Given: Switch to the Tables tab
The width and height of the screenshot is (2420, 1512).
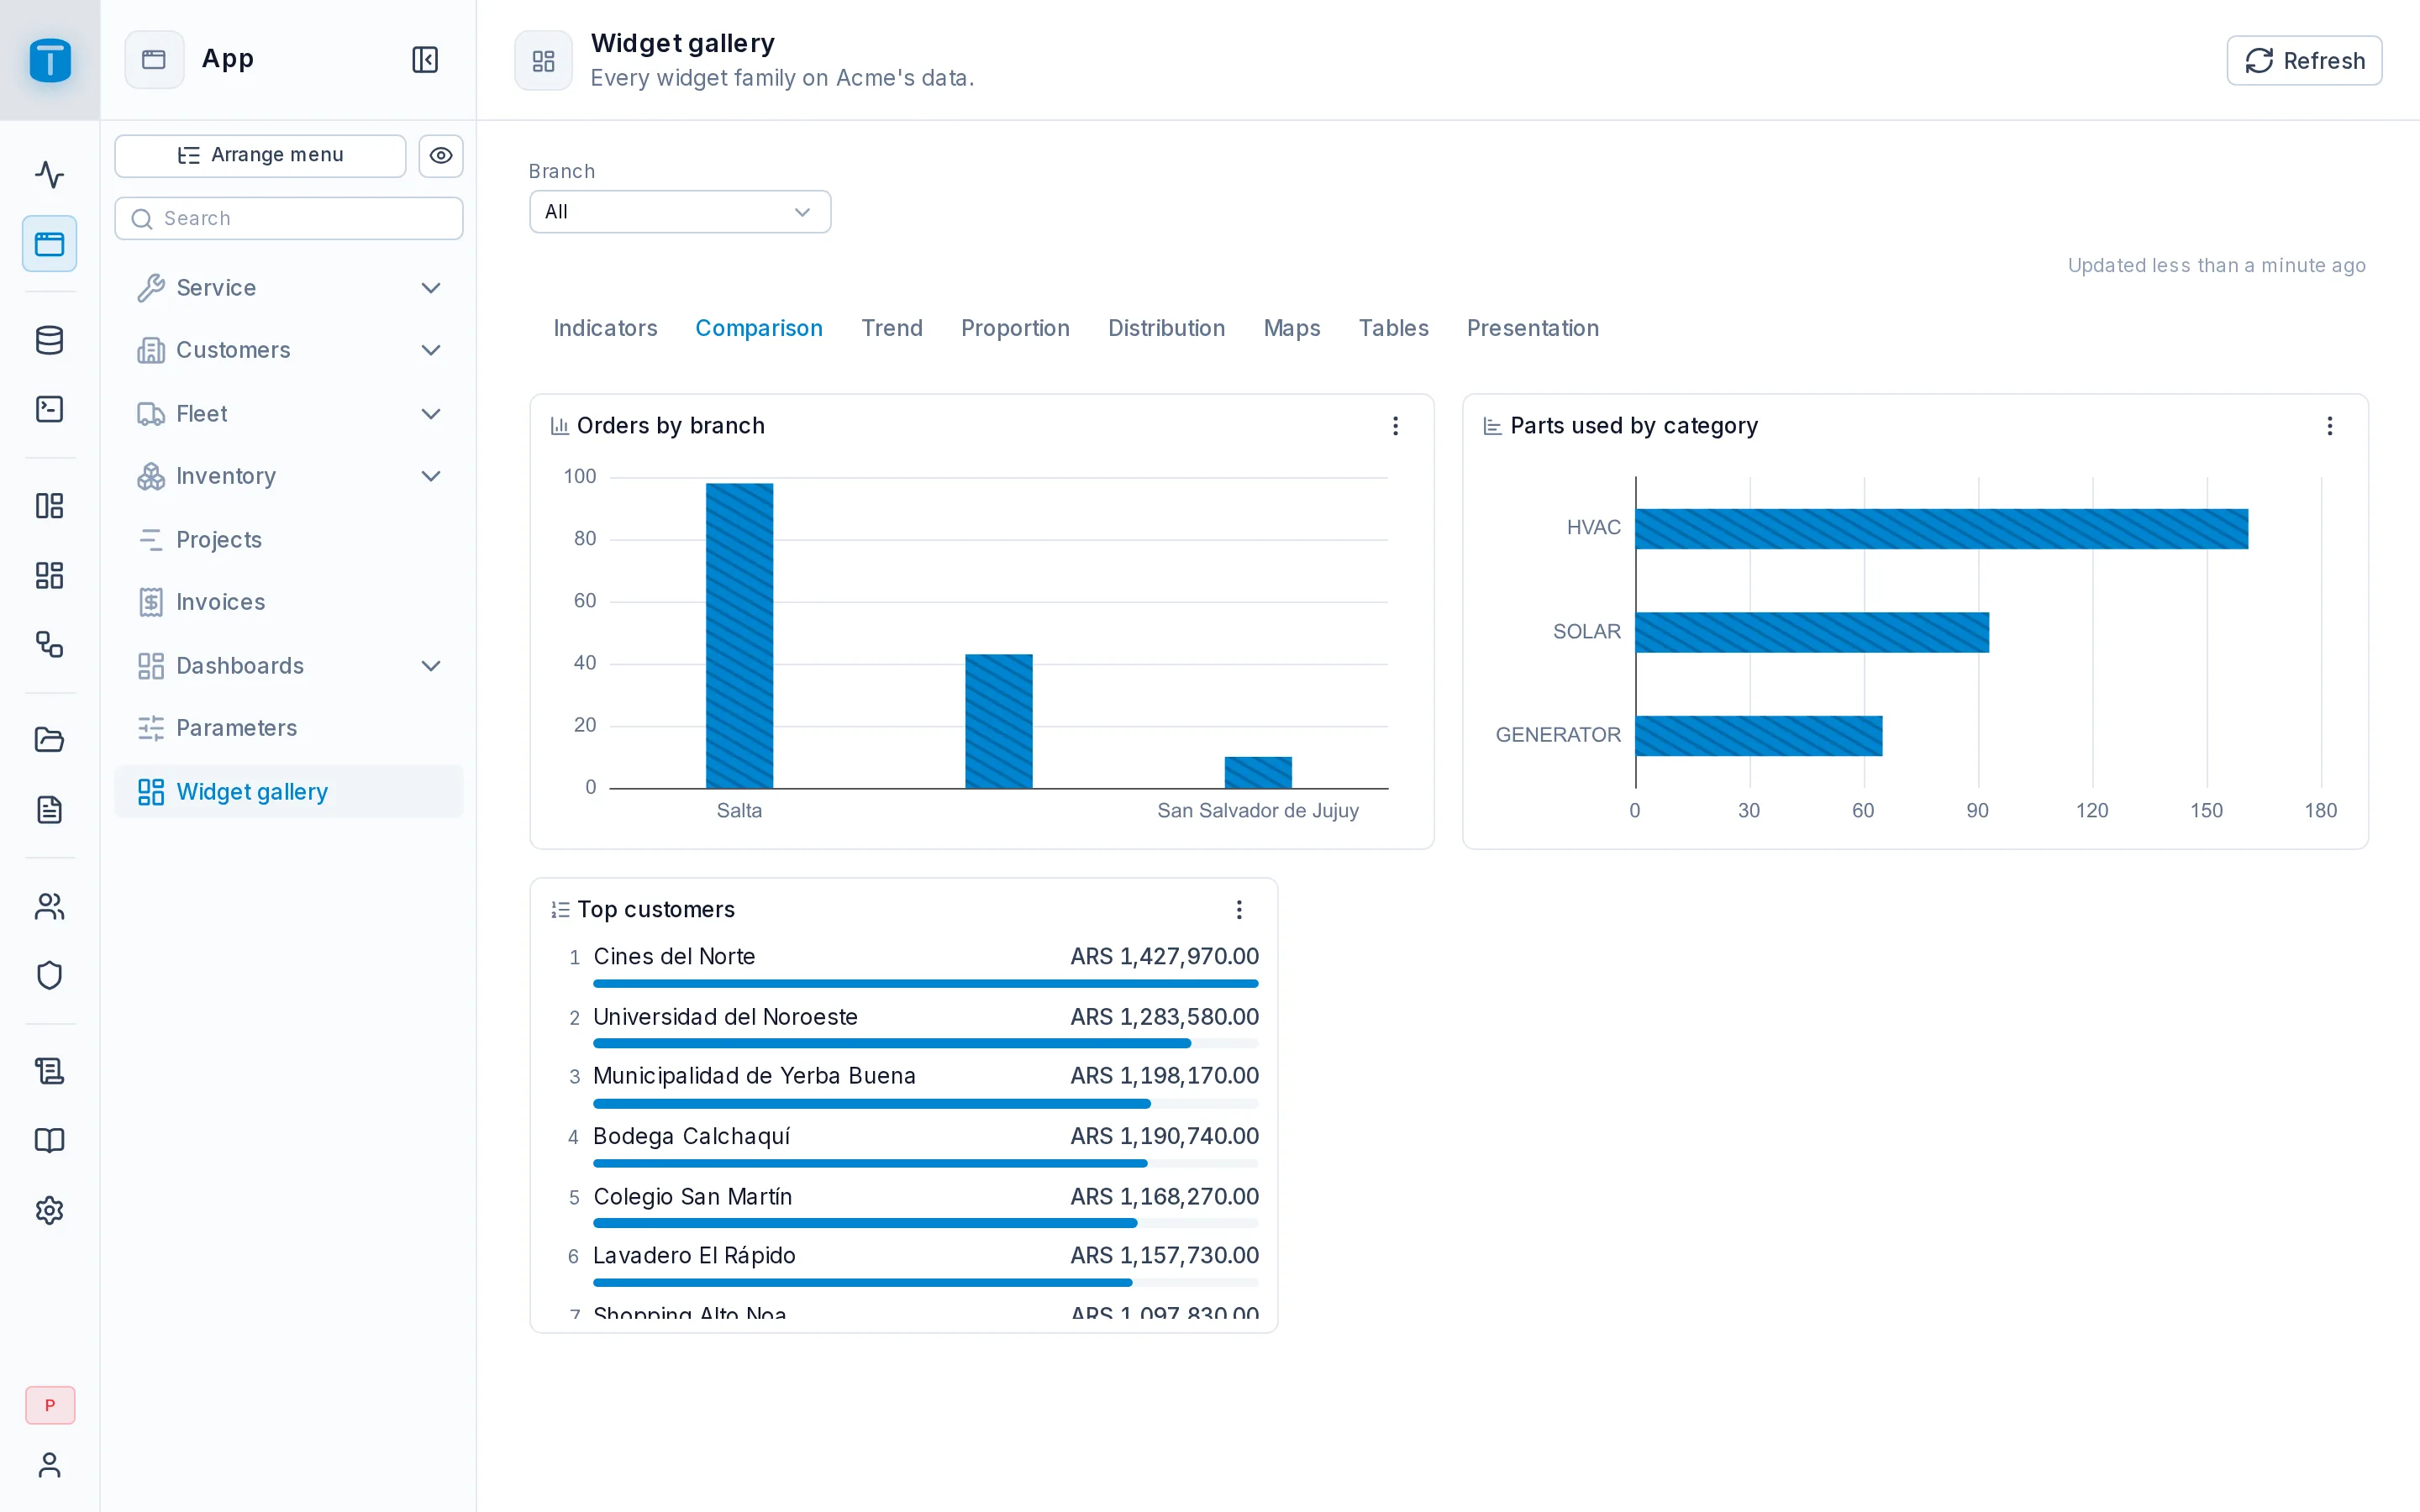Looking at the screenshot, I should coord(1393,328).
